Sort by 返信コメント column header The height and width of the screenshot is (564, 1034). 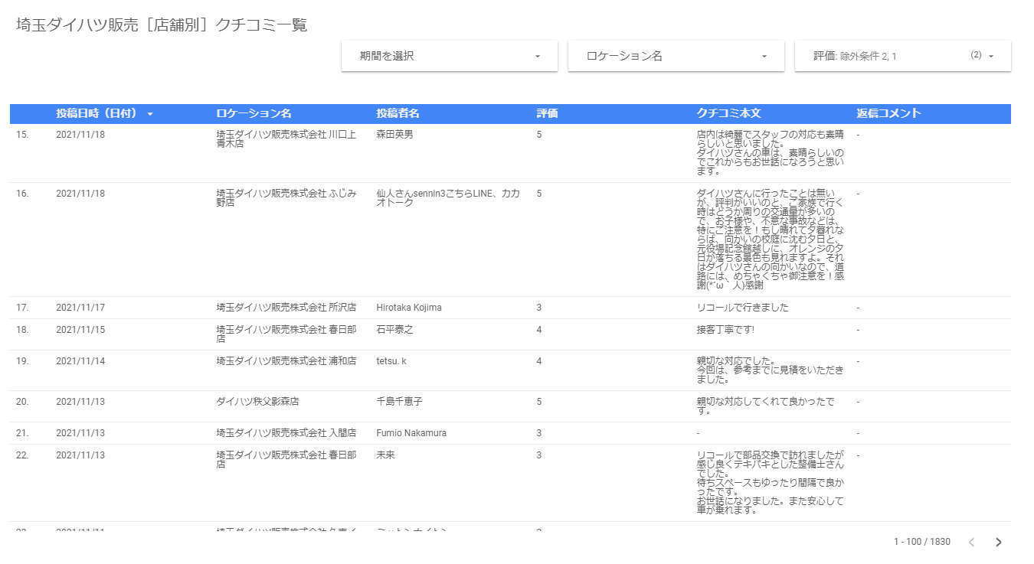888,113
